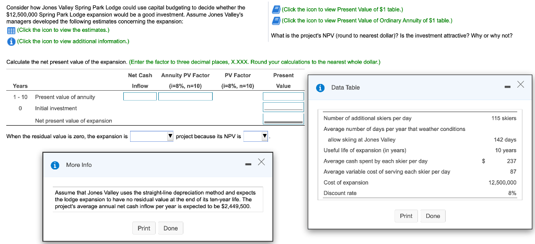The height and width of the screenshot is (244, 535).
Task: Click the additional information info icon
Action: click(11, 42)
